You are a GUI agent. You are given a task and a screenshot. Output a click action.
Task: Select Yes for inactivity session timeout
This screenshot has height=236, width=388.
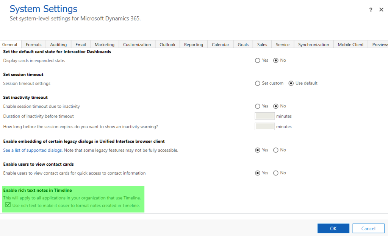(258, 106)
